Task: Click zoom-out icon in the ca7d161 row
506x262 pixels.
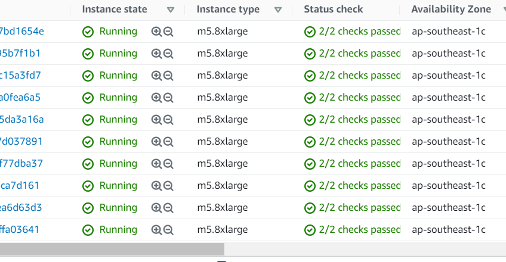Action: pos(168,186)
